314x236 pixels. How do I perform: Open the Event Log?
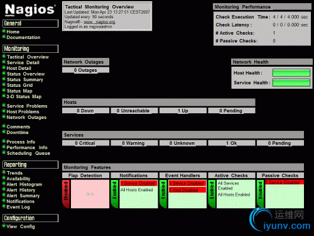click(x=18, y=207)
